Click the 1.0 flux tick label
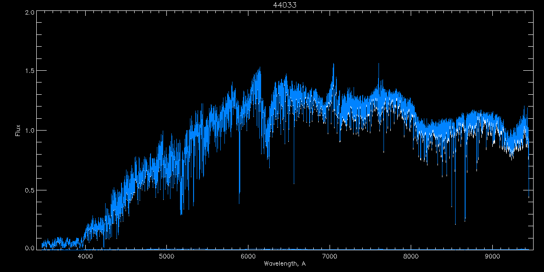544x272 pixels. (x=29, y=131)
